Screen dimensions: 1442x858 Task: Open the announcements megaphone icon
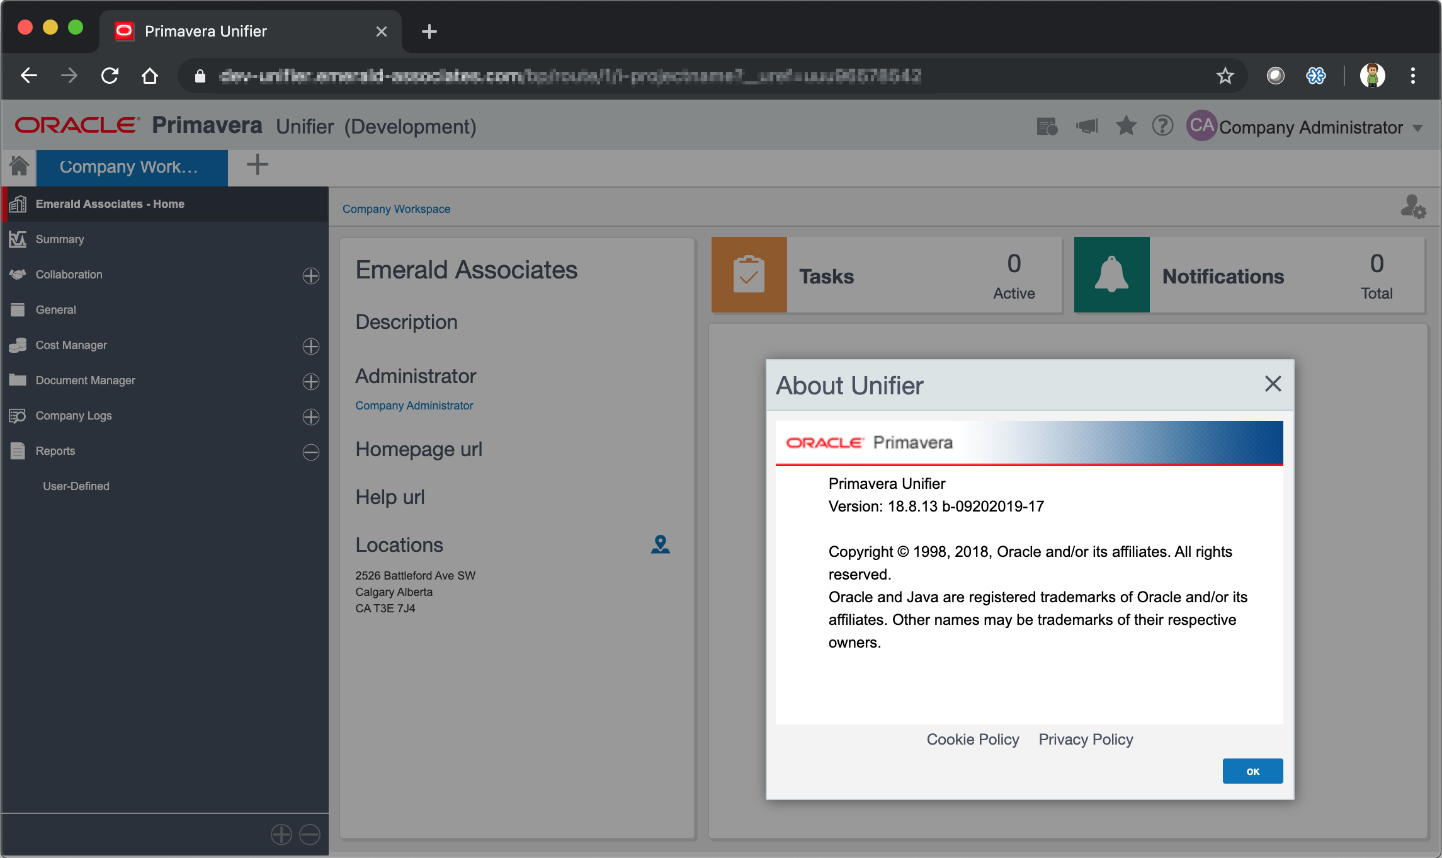click(x=1087, y=127)
